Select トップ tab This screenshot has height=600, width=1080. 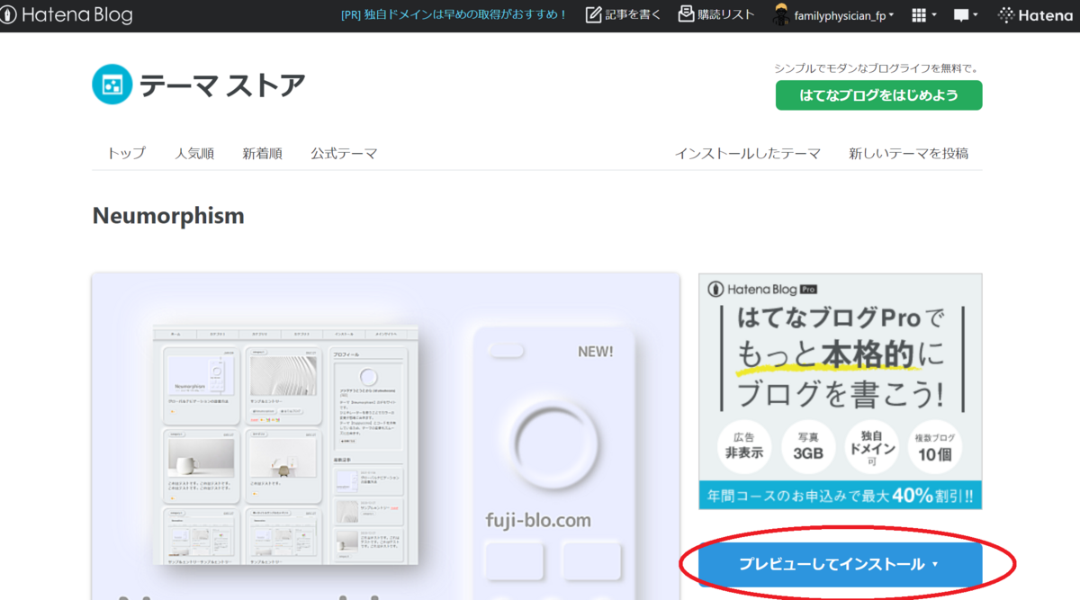(126, 153)
